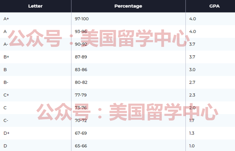The width and height of the screenshot is (235, 151).
Task: Select the C grade cell
Action: point(5,108)
